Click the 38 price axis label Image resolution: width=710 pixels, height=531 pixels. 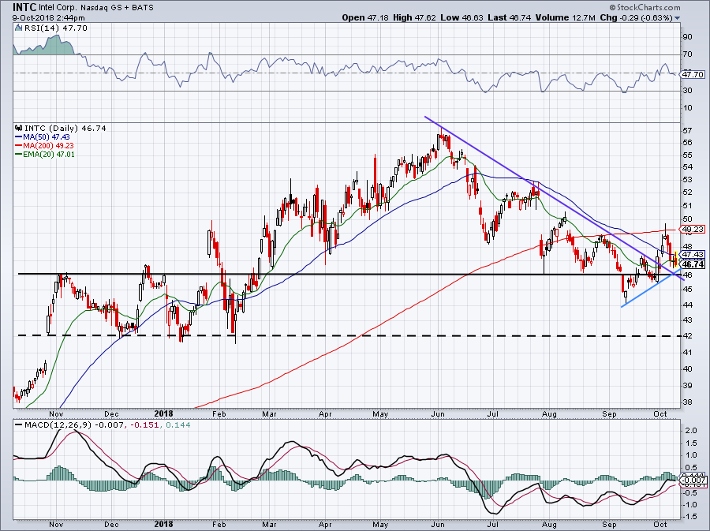click(687, 402)
